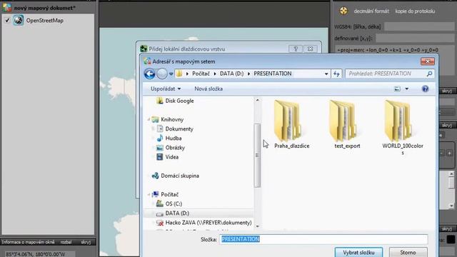Collapse the 'Knihovny' tree node
Image resolution: width=457 pixels, height=257 pixels.
(149, 119)
